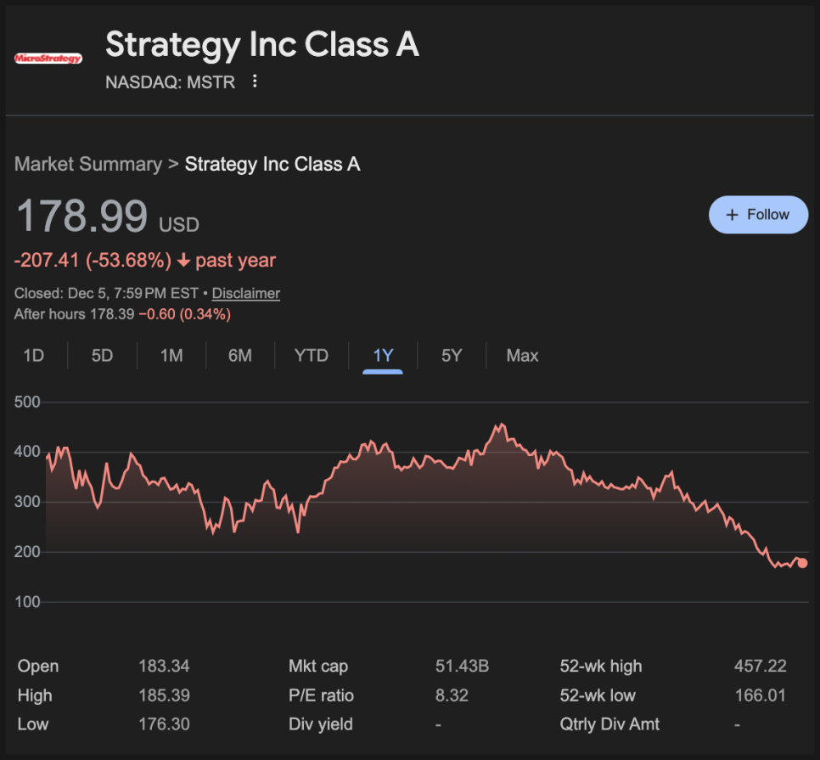Click the Mkt cap value 51.43B
The height and width of the screenshot is (760, 820).
[462, 667]
